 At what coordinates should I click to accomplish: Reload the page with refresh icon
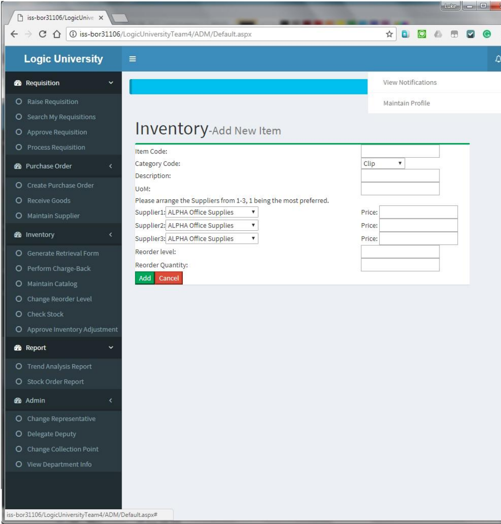point(42,34)
